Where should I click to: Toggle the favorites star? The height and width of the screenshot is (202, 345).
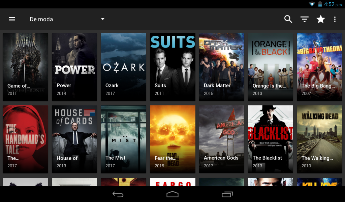click(x=320, y=19)
